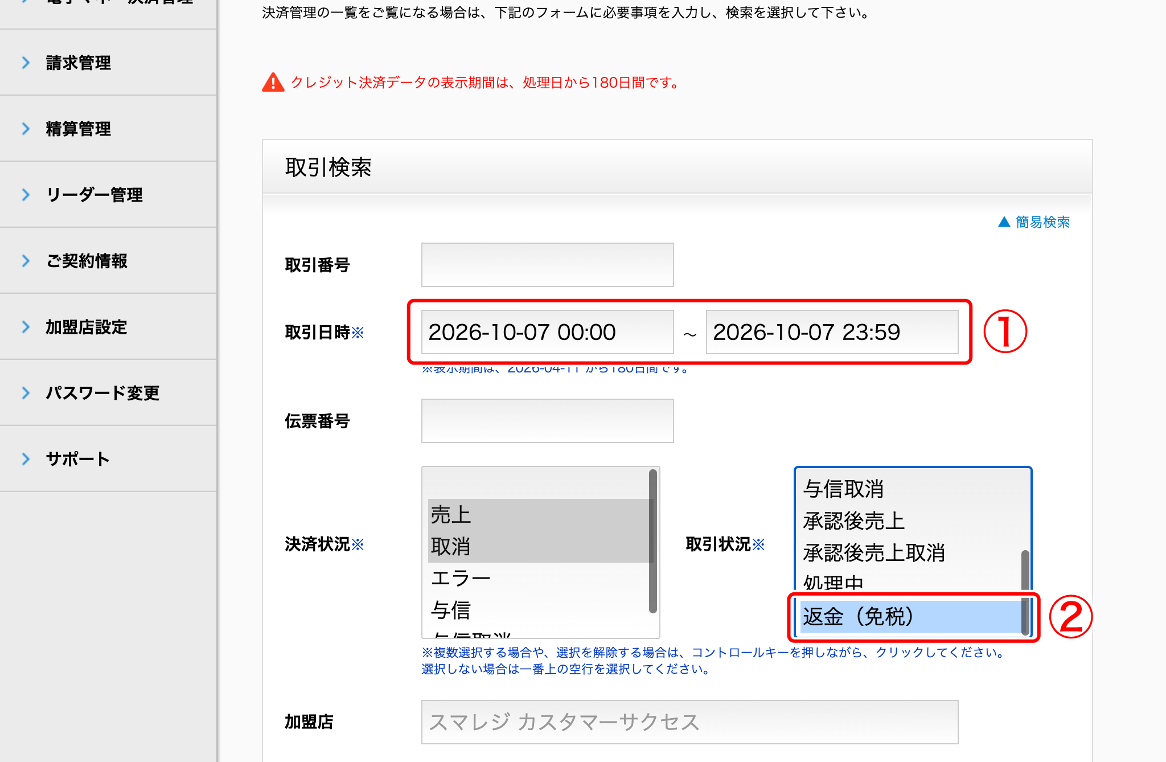
Task: Click the 取引検索 panel heading
Action: (329, 167)
